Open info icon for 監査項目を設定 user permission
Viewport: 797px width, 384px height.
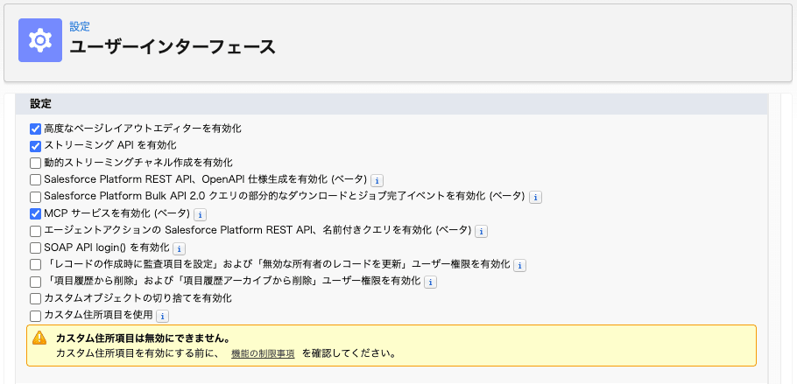(x=520, y=265)
